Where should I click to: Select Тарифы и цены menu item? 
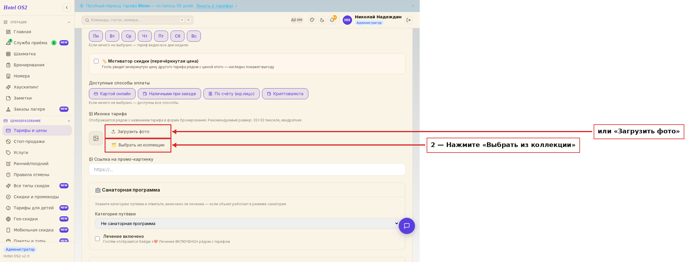pos(37,130)
